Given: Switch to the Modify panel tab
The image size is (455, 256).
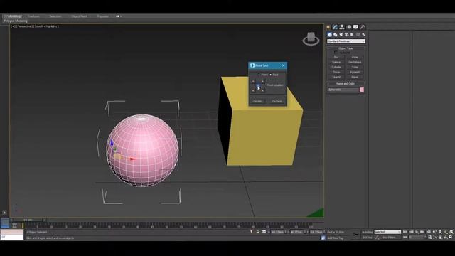Looking at the screenshot, I should coord(335,27).
